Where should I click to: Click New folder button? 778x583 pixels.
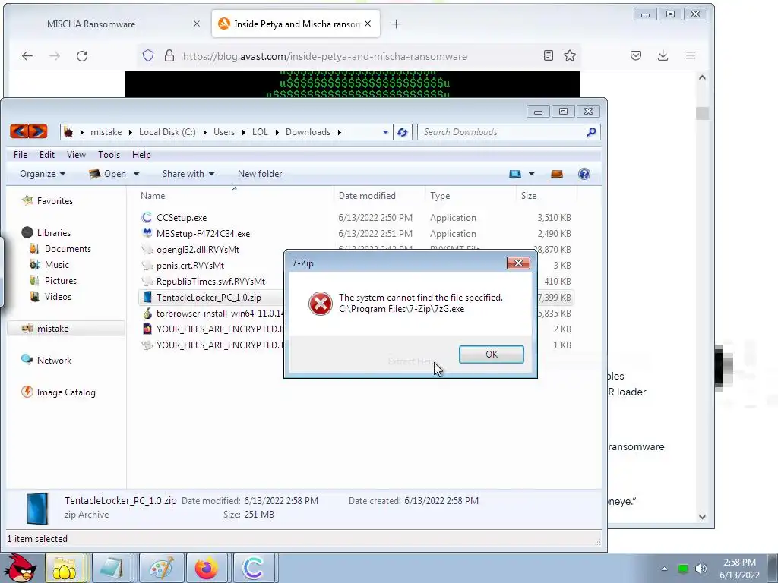tap(260, 174)
